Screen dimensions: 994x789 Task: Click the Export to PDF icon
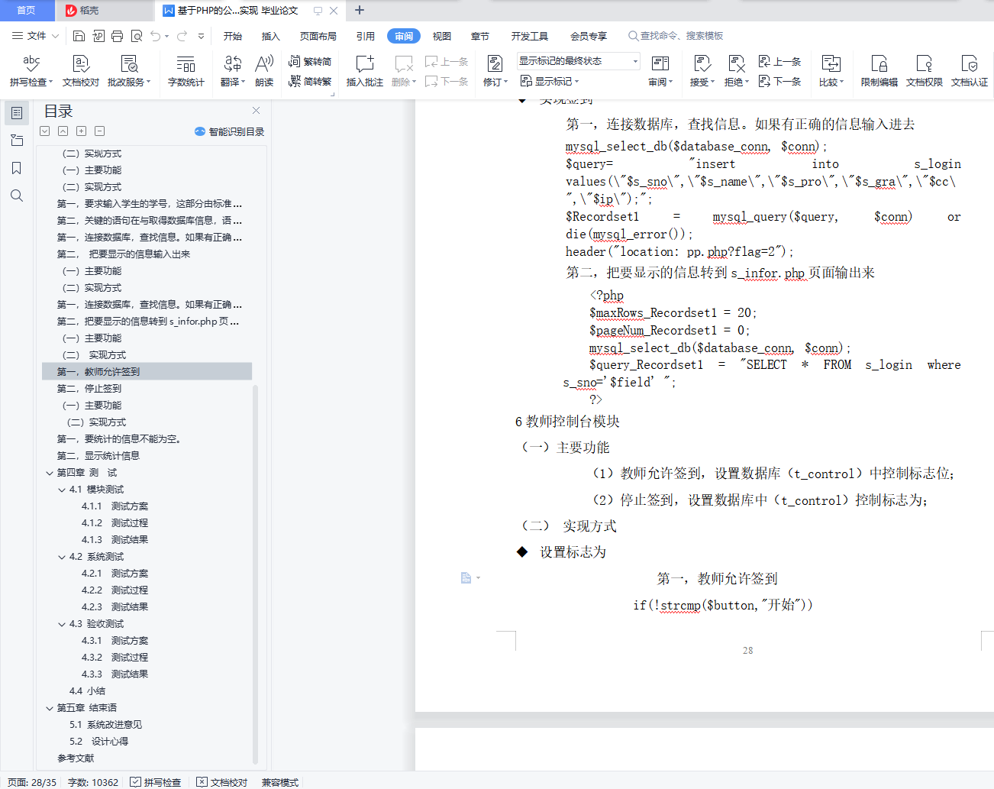98,36
